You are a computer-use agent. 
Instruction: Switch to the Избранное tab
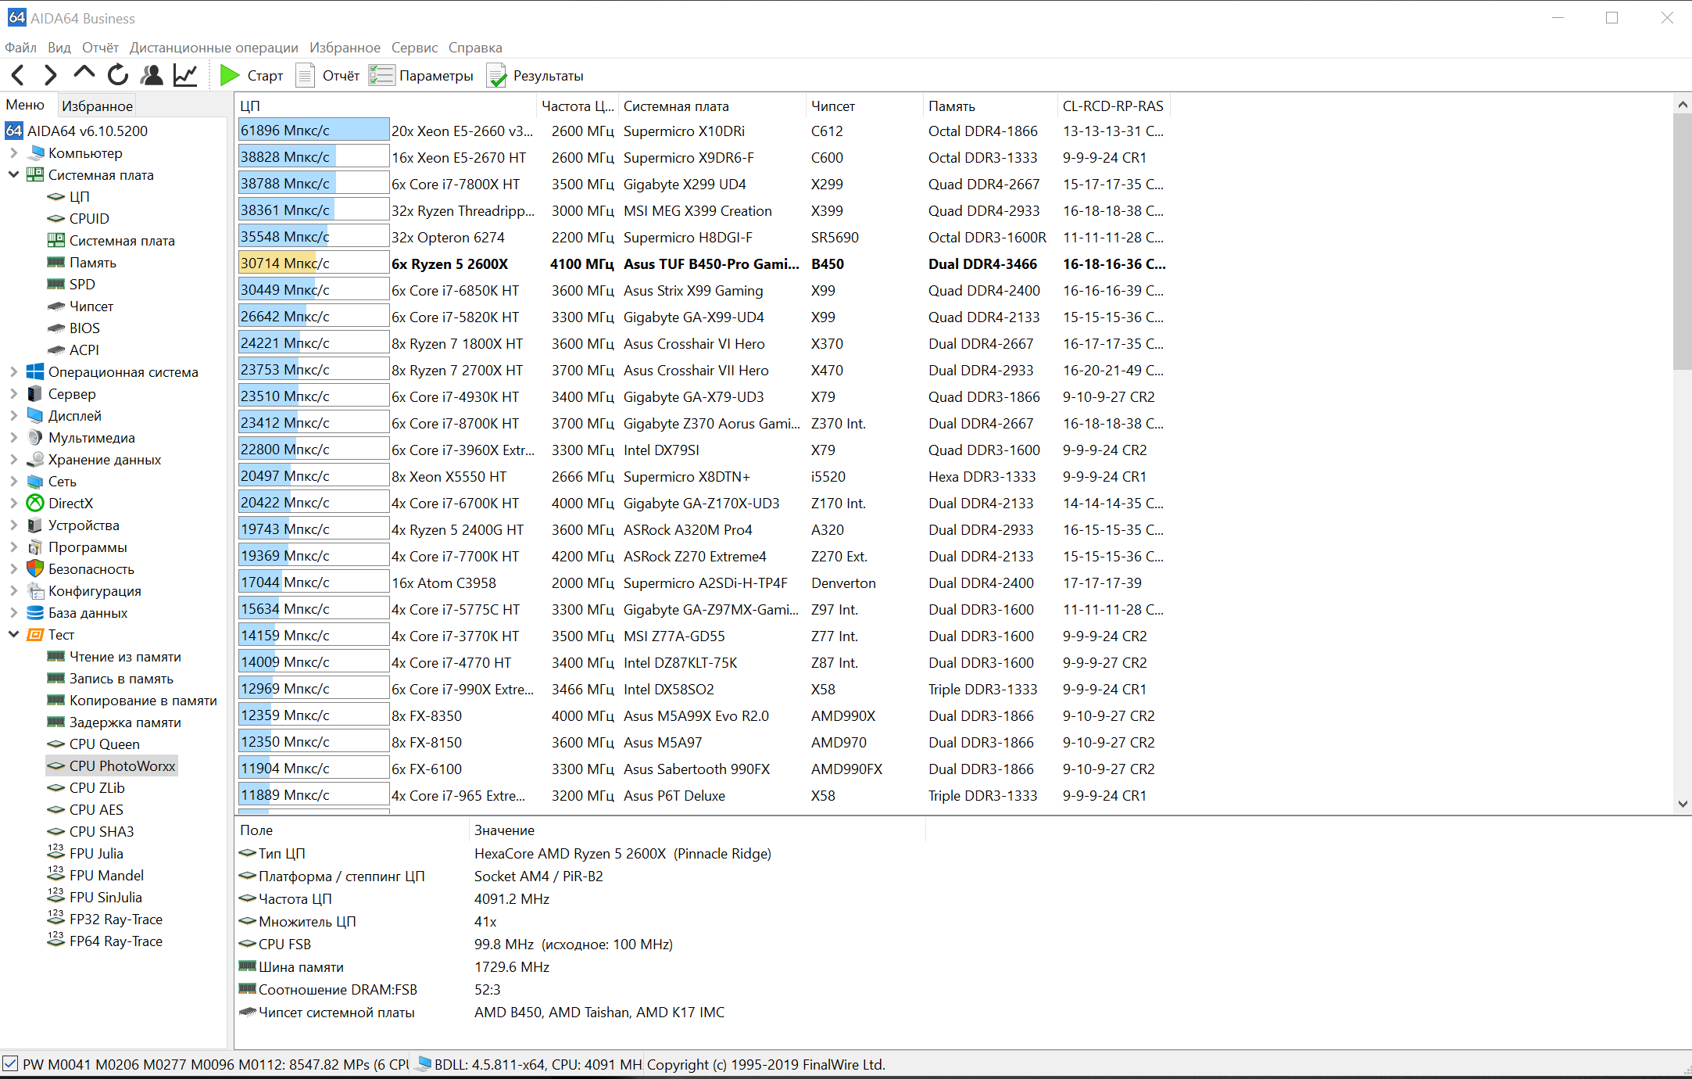[x=97, y=106]
